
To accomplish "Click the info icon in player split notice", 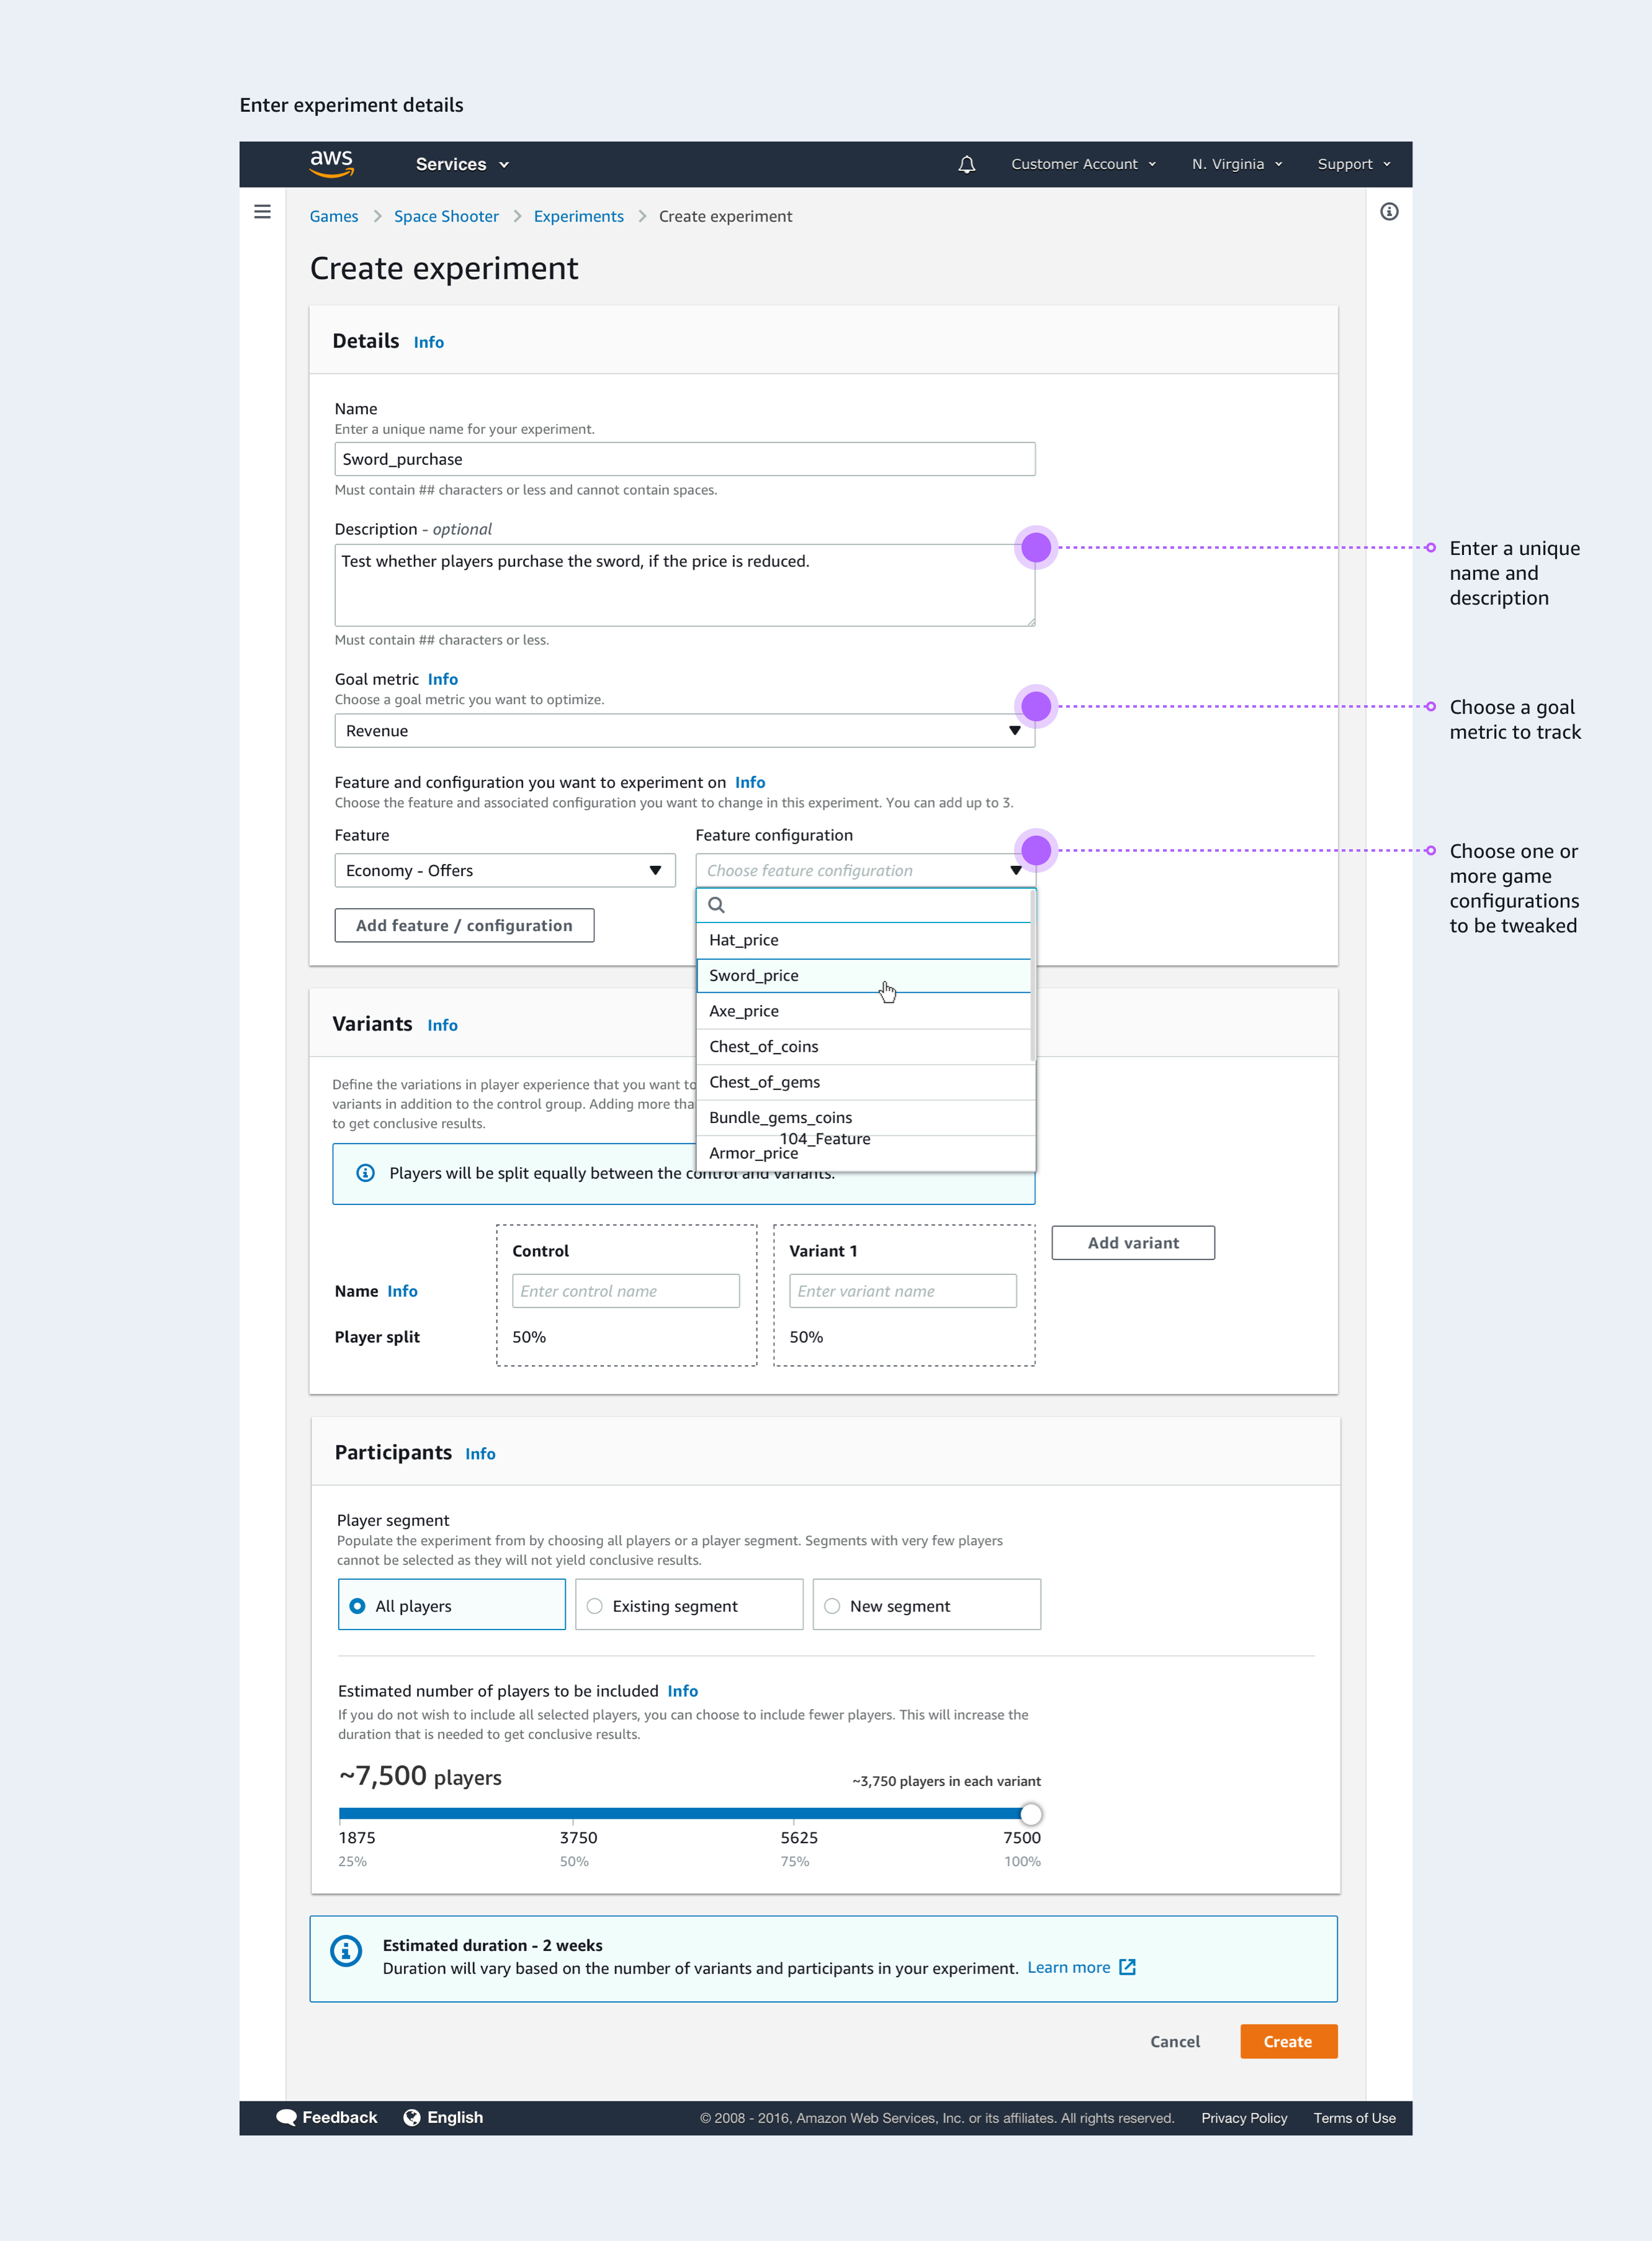I will click(x=366, y=1173).
